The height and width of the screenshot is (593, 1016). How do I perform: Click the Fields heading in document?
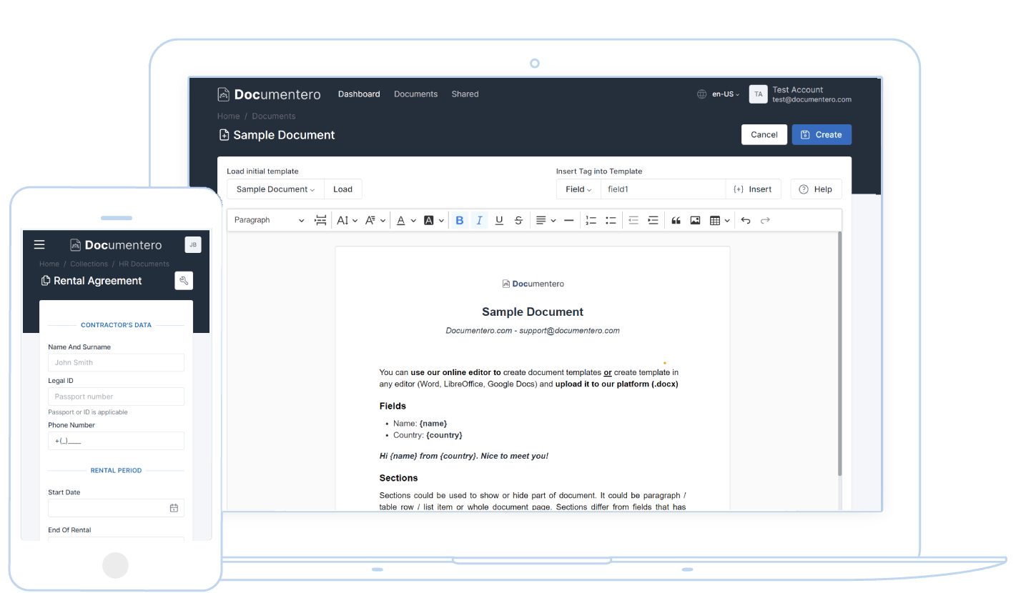click(393, 406)
